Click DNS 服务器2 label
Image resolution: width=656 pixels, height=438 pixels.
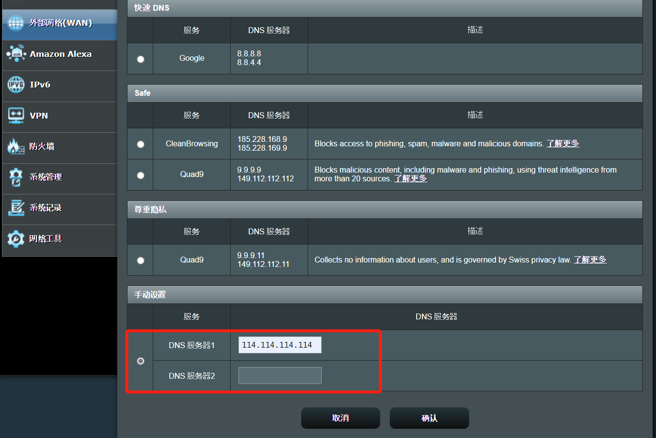point(192,376)
